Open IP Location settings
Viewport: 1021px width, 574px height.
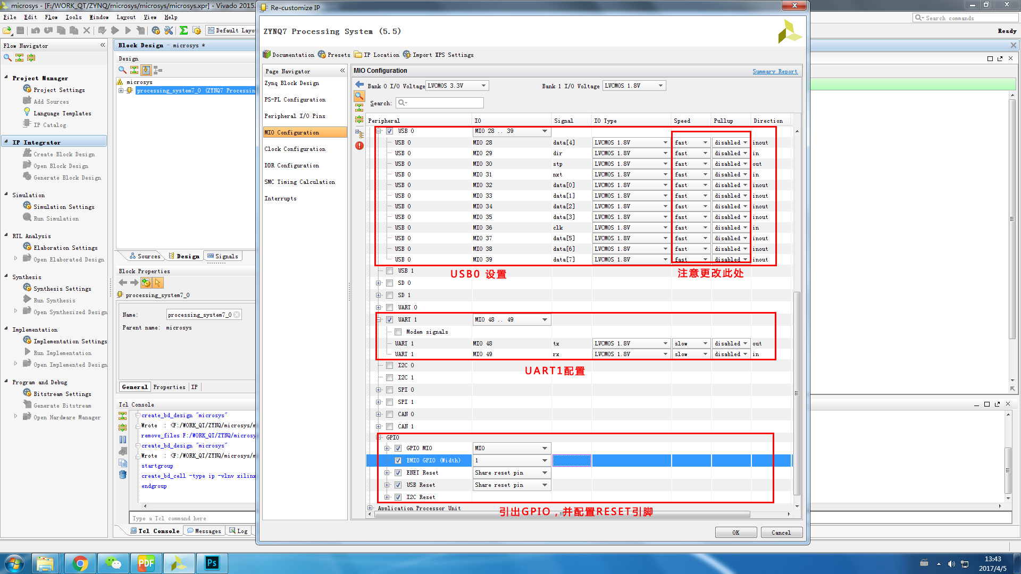tap(376, 55)
